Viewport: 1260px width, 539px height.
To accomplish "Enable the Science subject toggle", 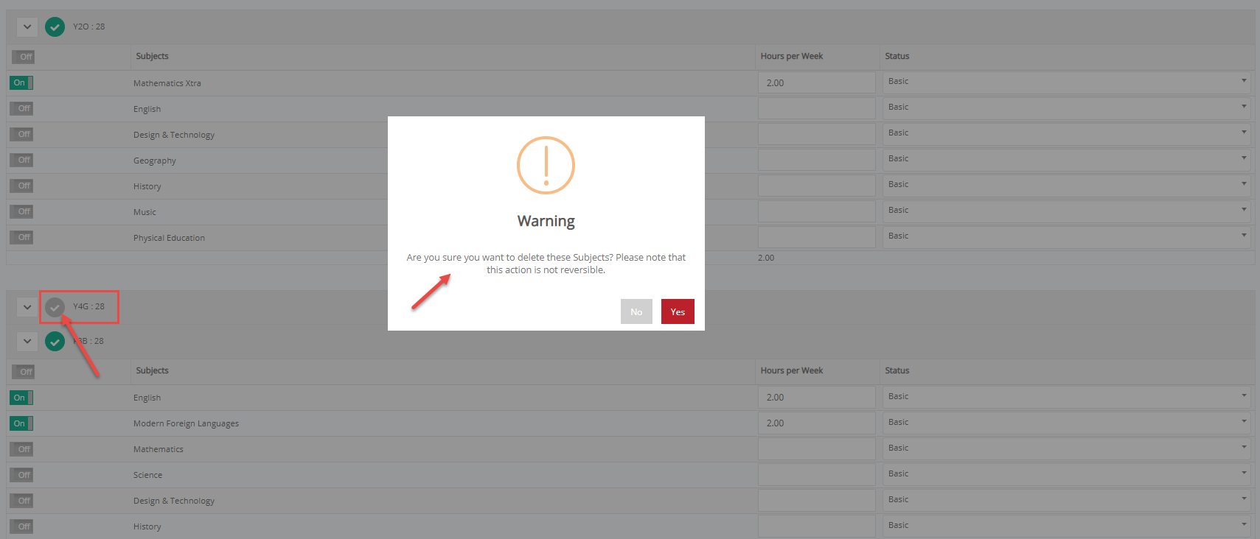I will pyautogui.click(x=21, y=475).
